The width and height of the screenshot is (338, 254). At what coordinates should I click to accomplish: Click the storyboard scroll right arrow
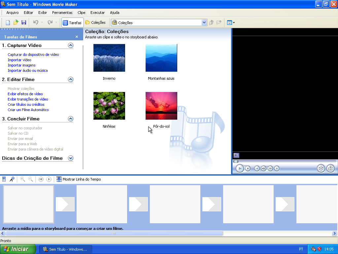click(x=334, y=233)
